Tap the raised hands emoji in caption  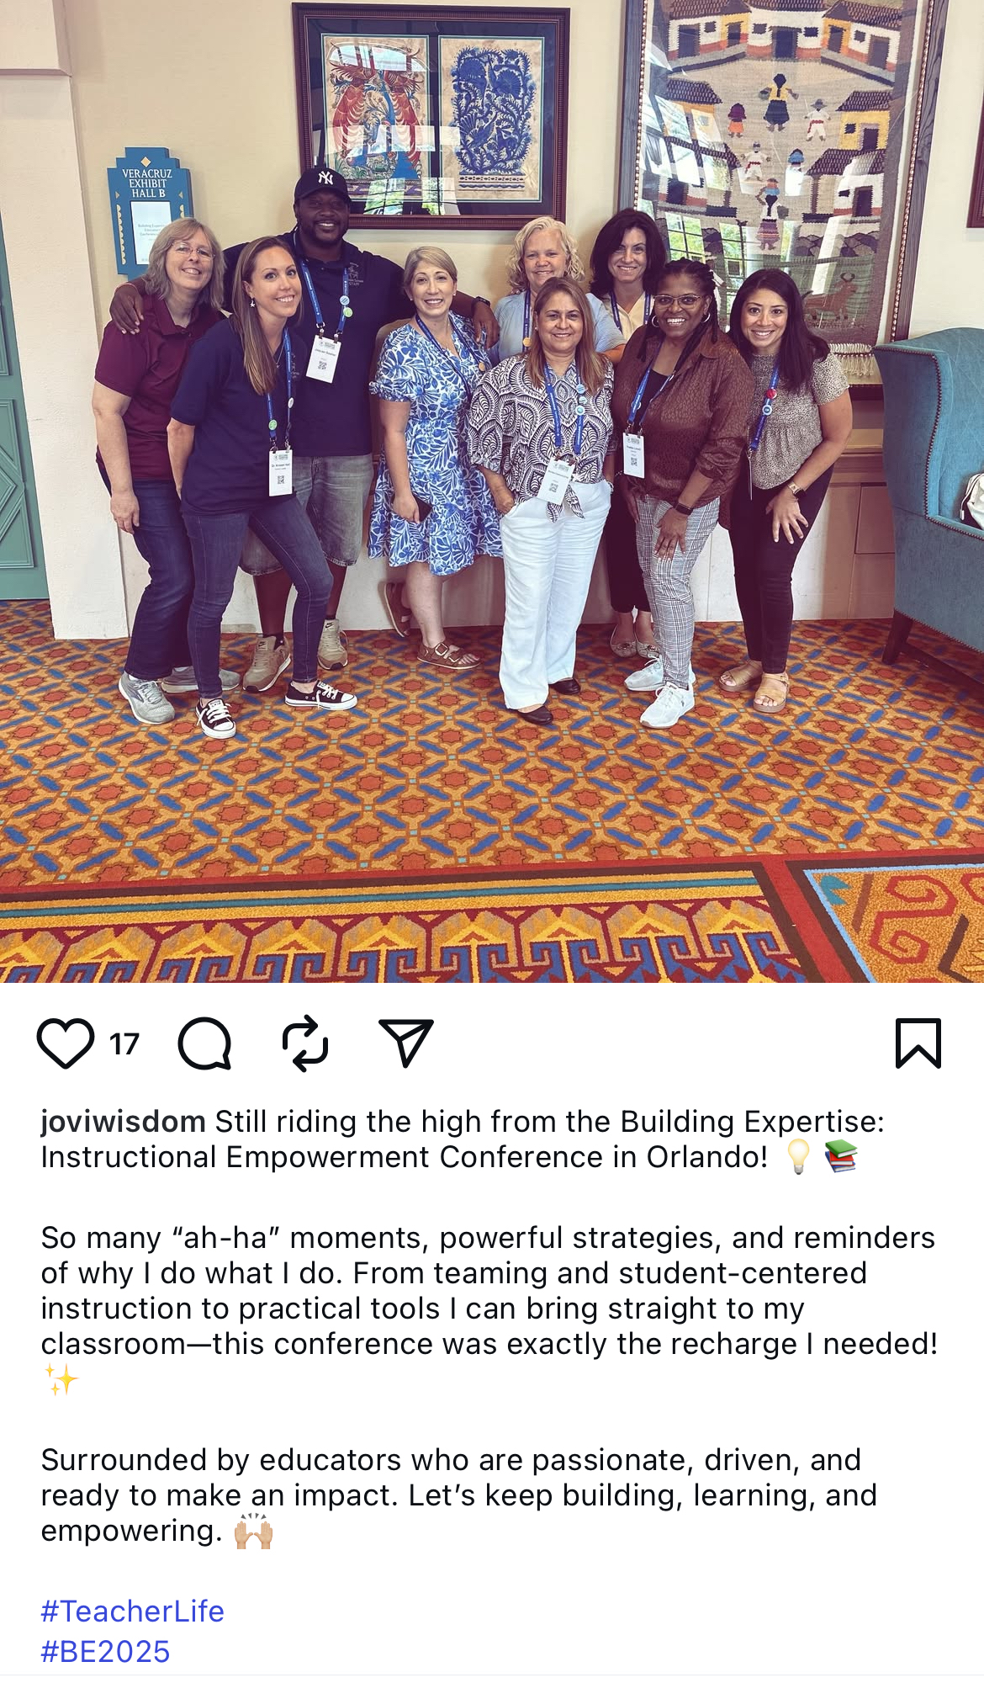253,1532
